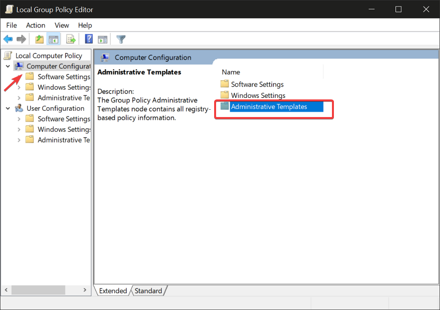Click User Configuration icon in tree

(x=19, y=108)
